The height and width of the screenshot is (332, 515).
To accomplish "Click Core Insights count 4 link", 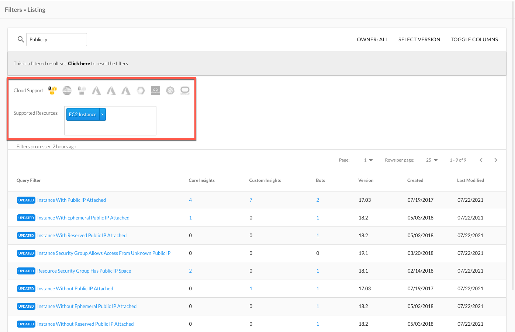I will (x=190, y=200).
